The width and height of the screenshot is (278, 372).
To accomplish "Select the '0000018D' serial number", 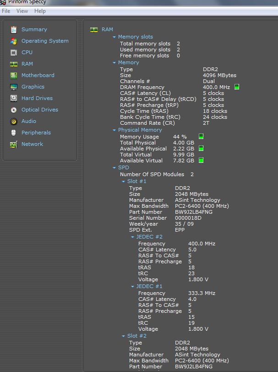I will click(x=188, y=218).
